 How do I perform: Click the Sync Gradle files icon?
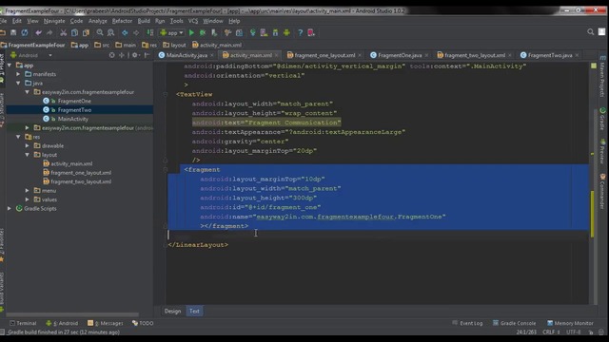click(x=253, y=33)
